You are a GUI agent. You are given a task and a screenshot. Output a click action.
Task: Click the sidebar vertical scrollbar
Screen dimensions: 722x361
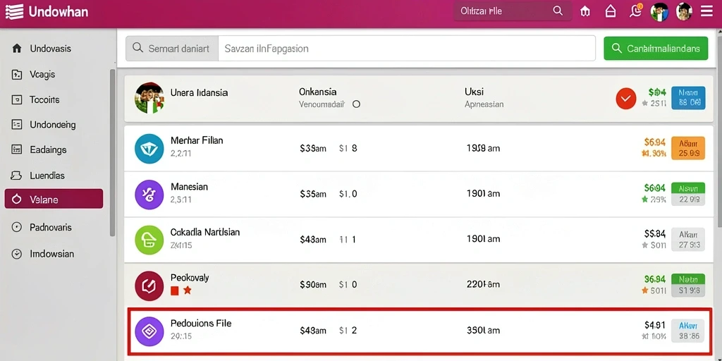click(112, 153)
